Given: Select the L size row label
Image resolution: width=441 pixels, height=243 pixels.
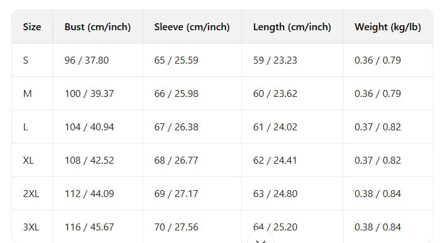Looking at the screenshot, I should tap(25, 127).
